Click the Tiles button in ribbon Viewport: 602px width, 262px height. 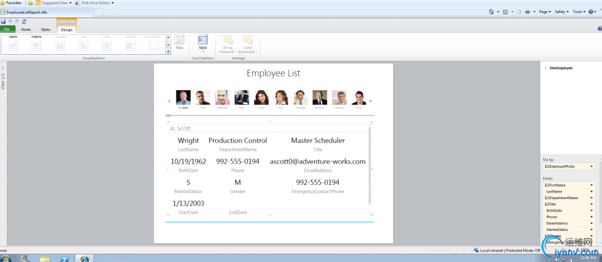[x=179, y=42]
